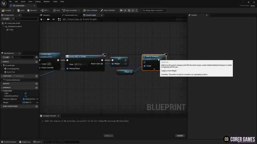Screen dimensions: 257x144
Task: Add a new variable via VARIABLES plus icon
Action: click(x=37, y=88)
